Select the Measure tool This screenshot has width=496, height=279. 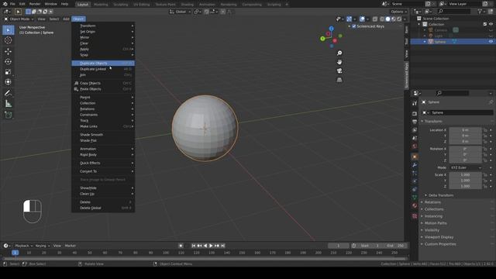tap(9, 103)
